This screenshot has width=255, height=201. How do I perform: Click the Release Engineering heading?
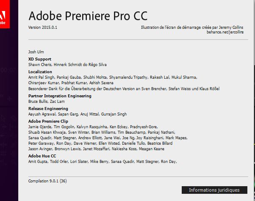tap(48, 109)
